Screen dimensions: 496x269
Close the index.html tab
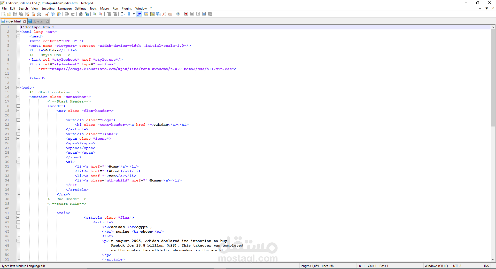point(25,21)
